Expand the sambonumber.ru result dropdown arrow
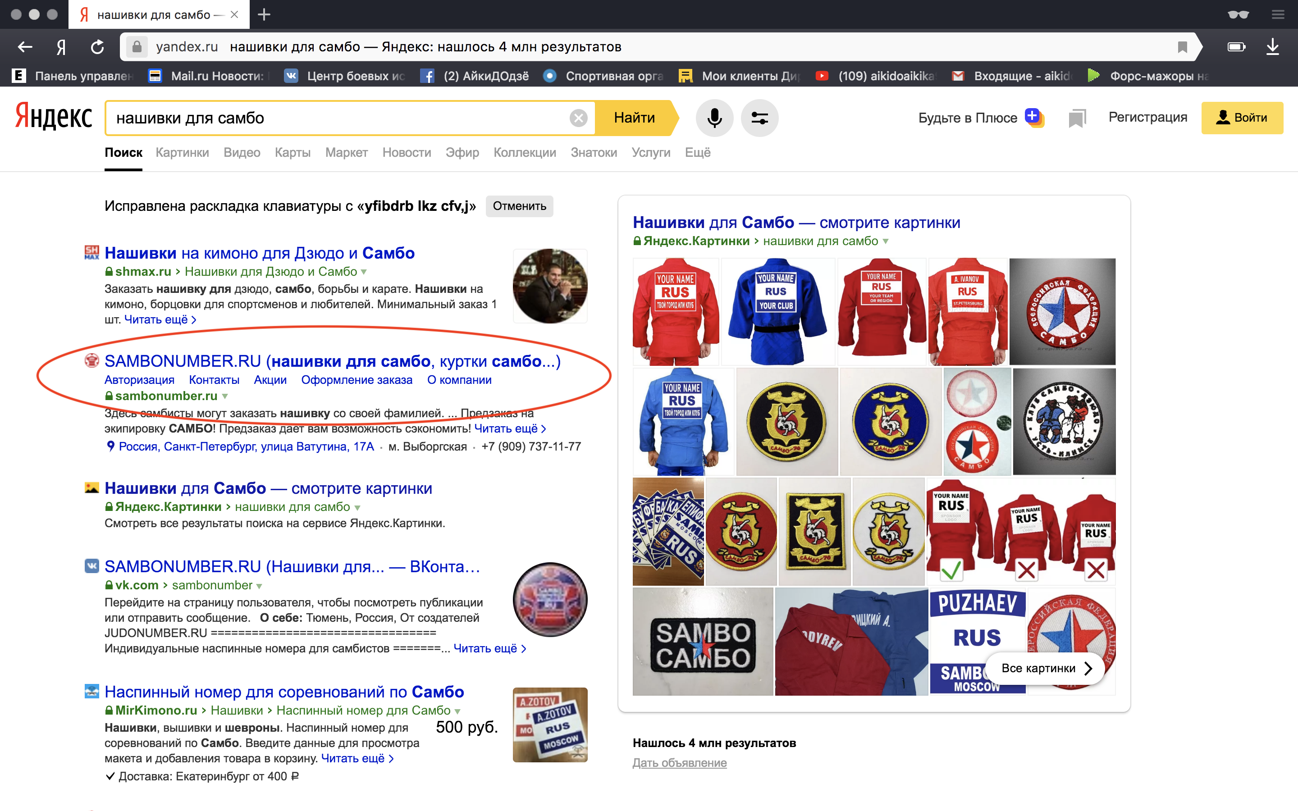 (225, 396)
